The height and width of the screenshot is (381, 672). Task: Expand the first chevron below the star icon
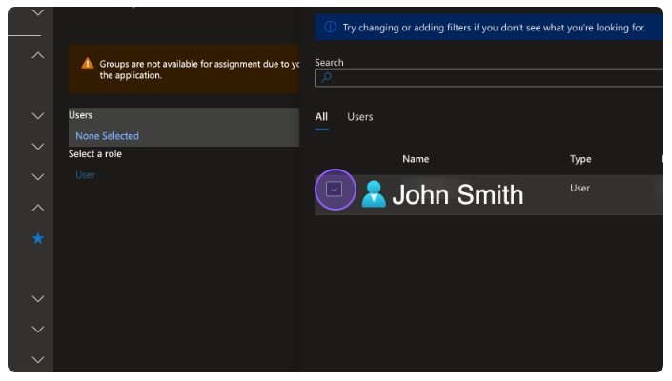point(38,299)
